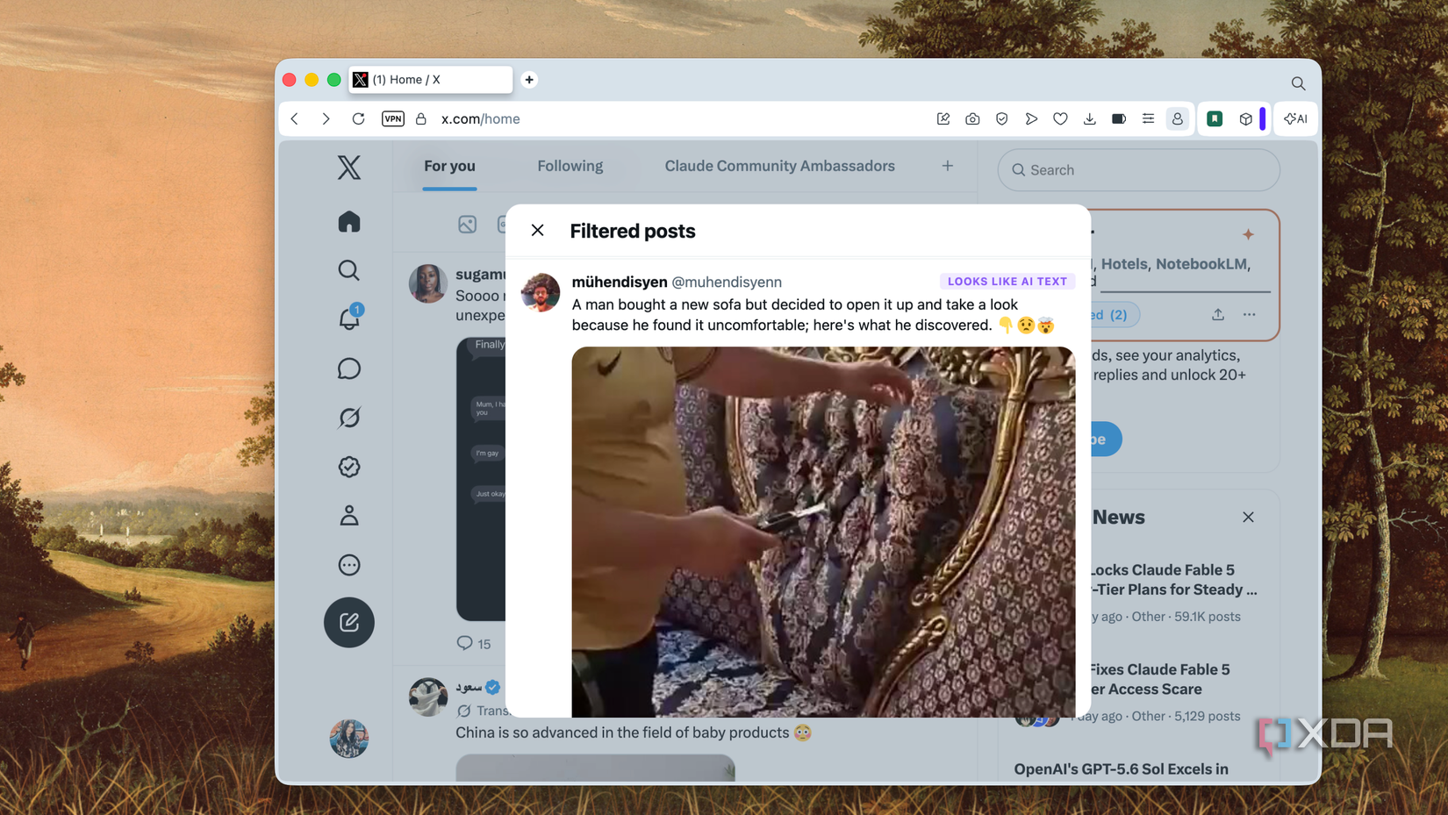1448x815 pixels.
Task: Focus the Search input field
Action: coord(1139,170)
